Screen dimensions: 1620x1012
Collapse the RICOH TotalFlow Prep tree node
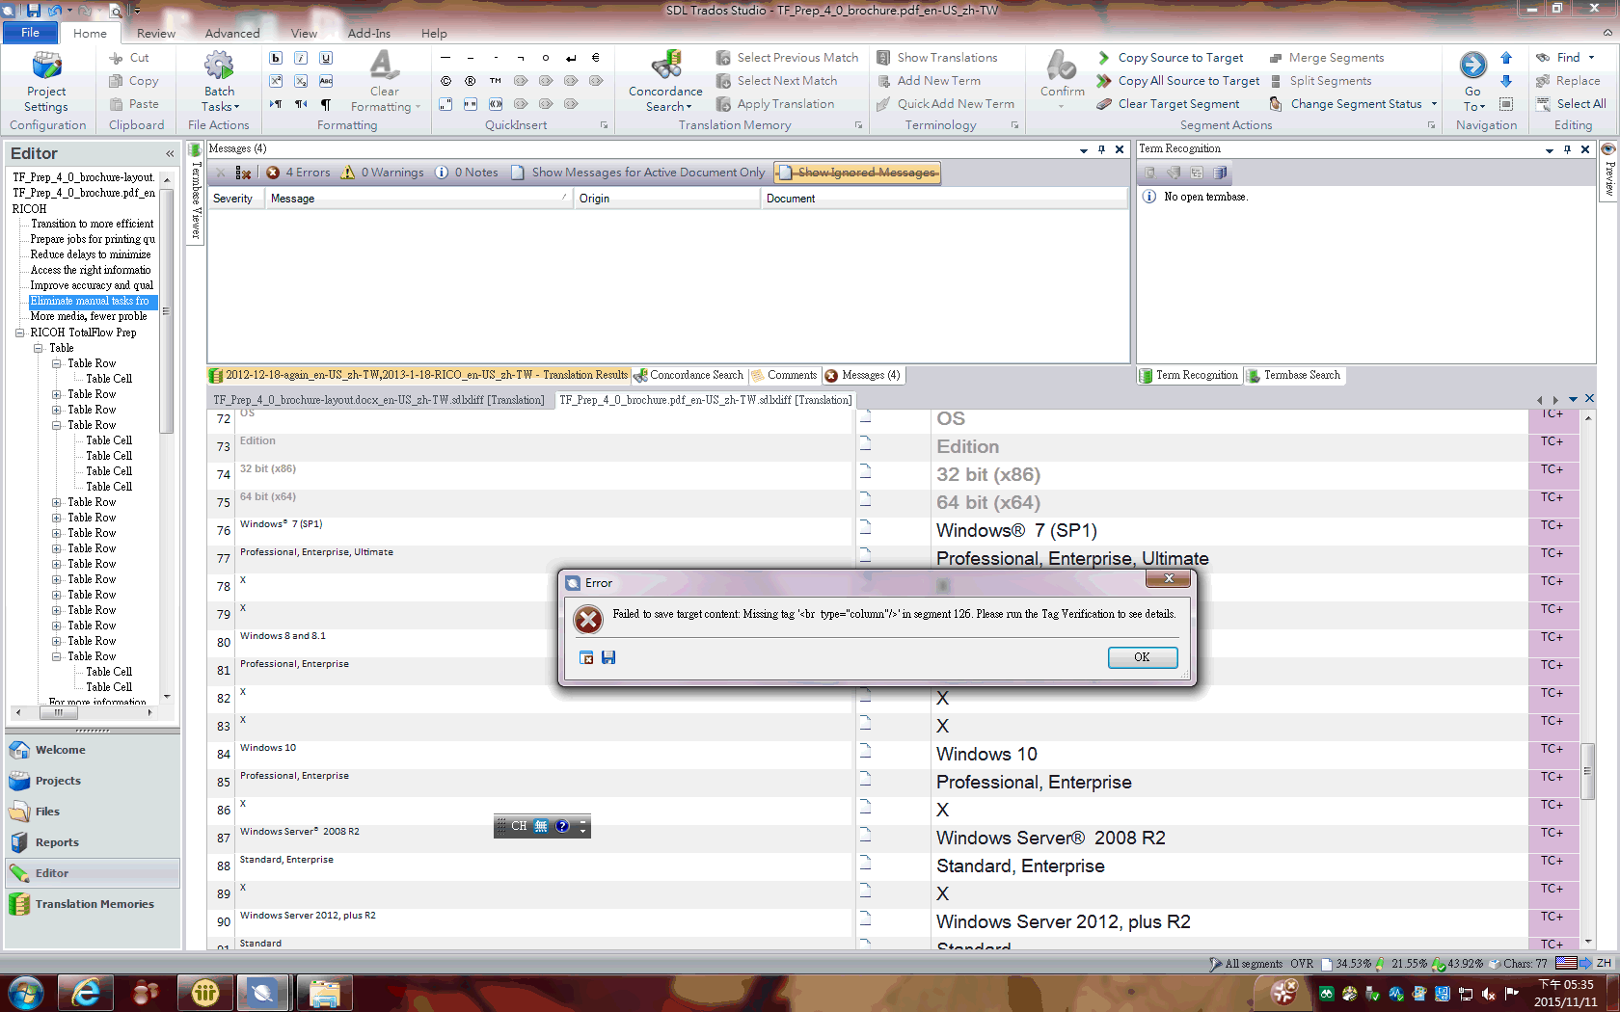(x=19, y=333)
